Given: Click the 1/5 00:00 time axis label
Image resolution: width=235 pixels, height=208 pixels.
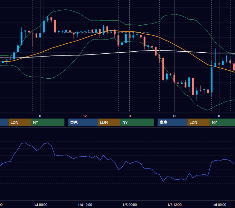Looking at the screenshot, I should pyautogui.click(x=130, y=205).
